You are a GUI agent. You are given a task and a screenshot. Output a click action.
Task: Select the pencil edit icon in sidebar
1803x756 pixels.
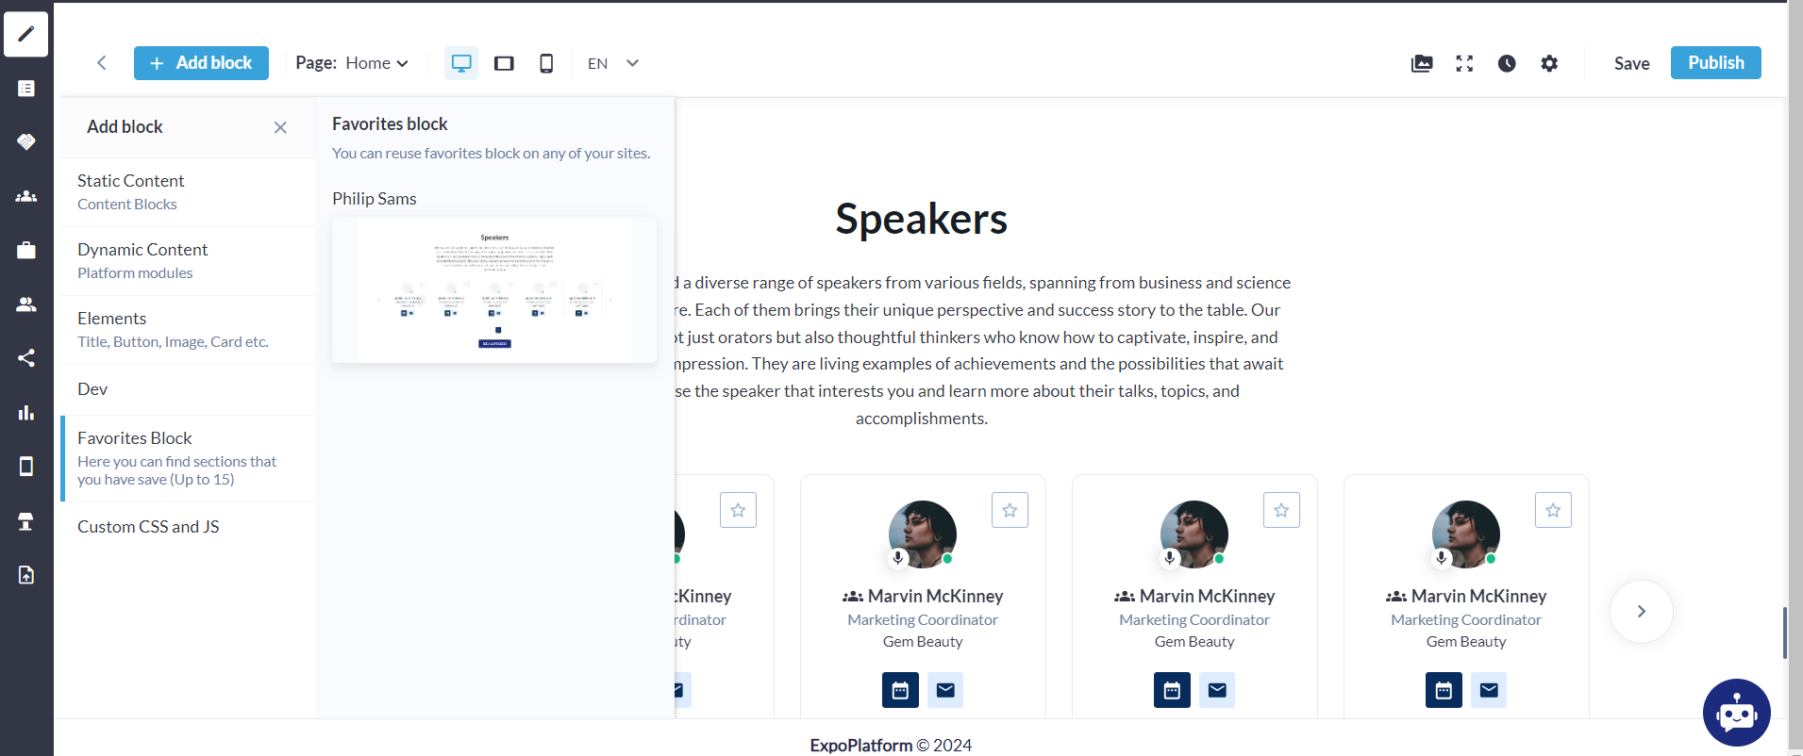pyautogui.click(x=26, y=35)
